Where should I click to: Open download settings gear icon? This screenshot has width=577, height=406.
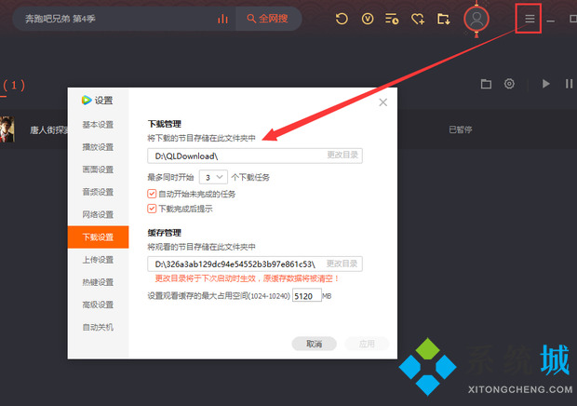509,84
